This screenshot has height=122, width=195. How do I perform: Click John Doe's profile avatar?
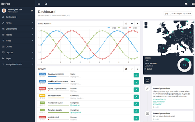(4, 11)
